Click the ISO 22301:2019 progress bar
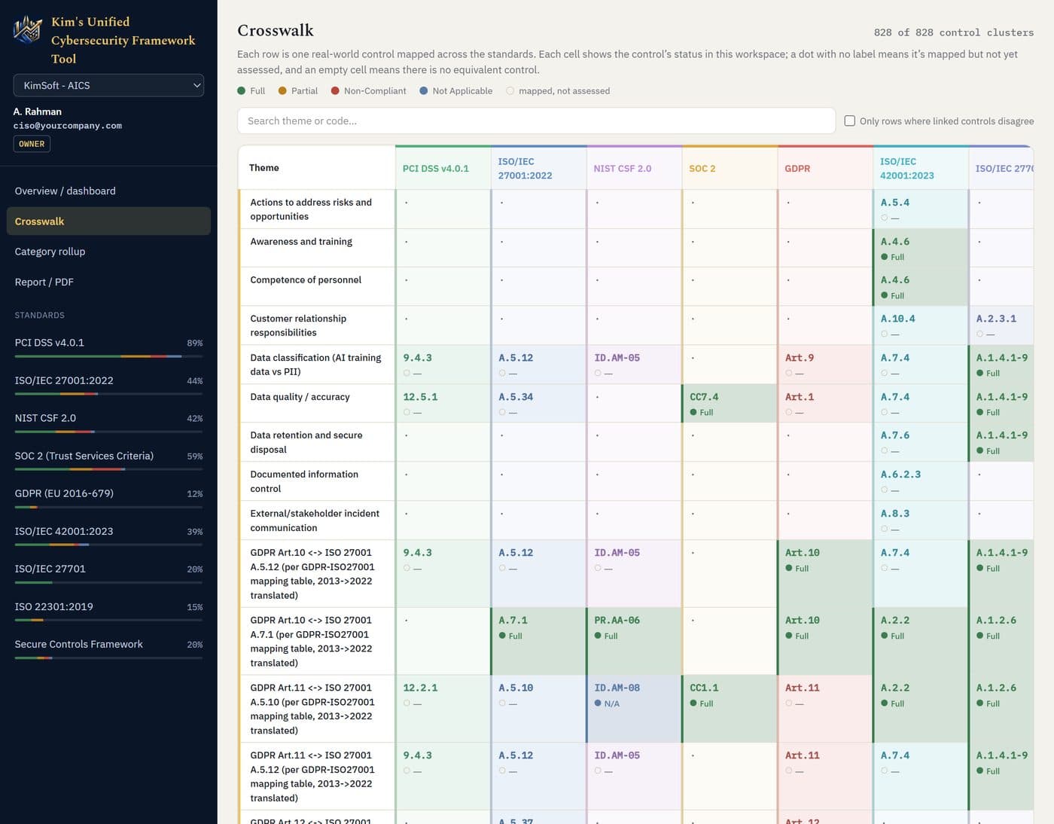Viewport: 1054px width, 824px height. [108, 620]
